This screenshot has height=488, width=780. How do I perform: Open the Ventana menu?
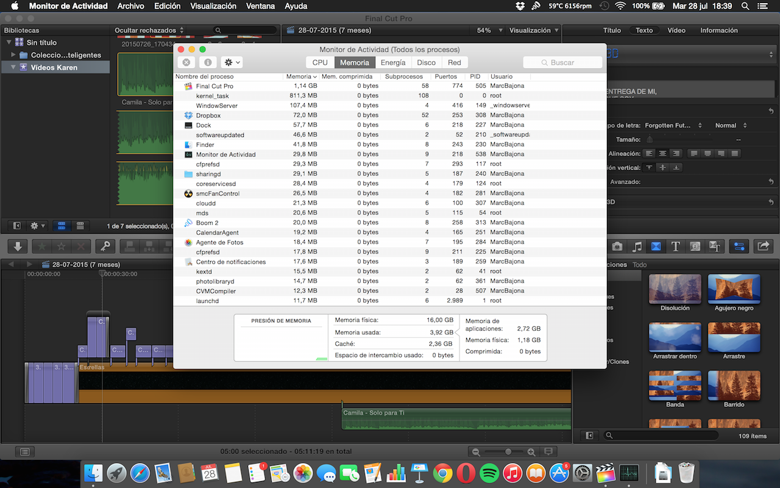click(260, 6)
